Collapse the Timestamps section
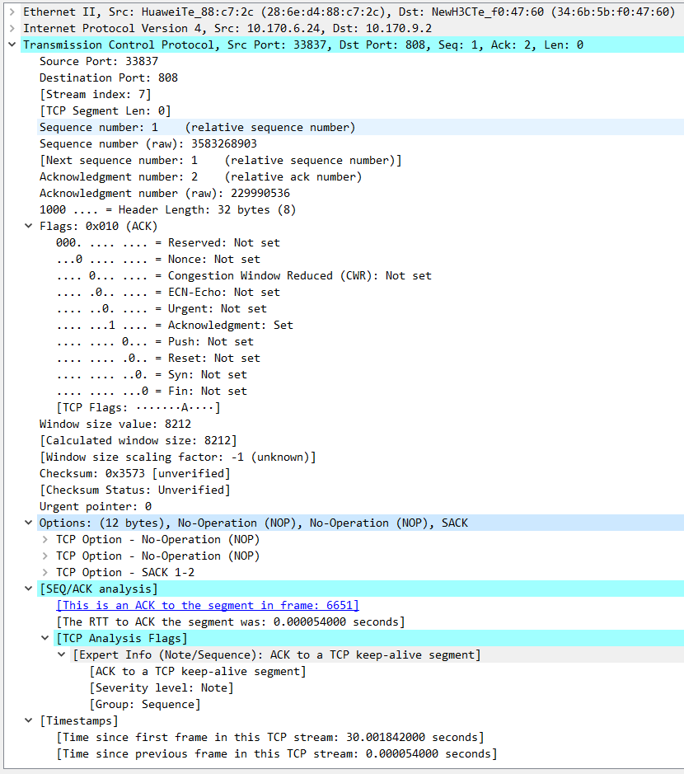The width and height of the screenshot is (684, 774). coord(28,720)
